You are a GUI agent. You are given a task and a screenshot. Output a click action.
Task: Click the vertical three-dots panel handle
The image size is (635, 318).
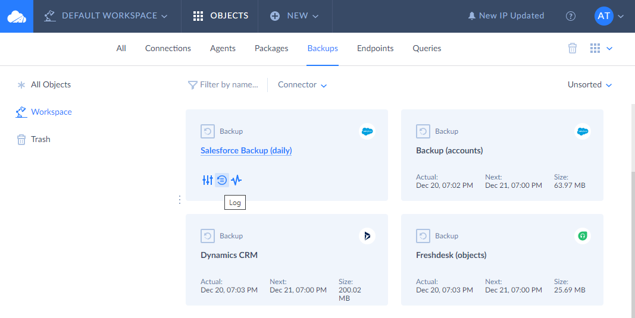click(179, 200)
